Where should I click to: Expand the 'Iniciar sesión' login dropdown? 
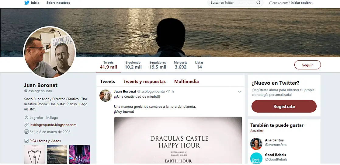(x=302, y=3)
